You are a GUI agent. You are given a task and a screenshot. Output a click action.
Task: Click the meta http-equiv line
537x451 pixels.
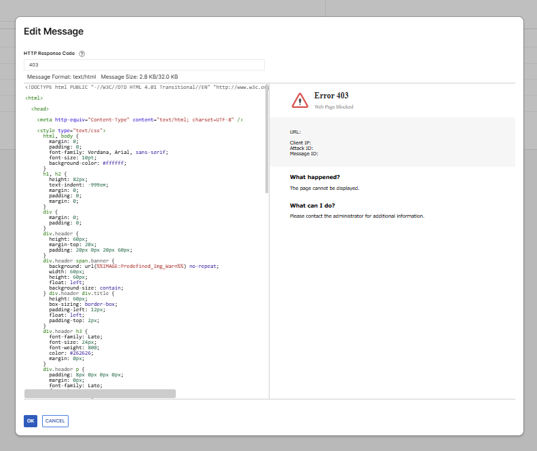(x=140, y=119)
